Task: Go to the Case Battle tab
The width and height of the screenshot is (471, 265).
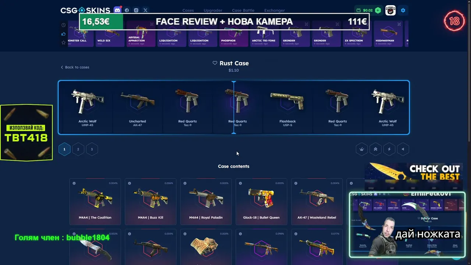Action: tap(244, 10)
